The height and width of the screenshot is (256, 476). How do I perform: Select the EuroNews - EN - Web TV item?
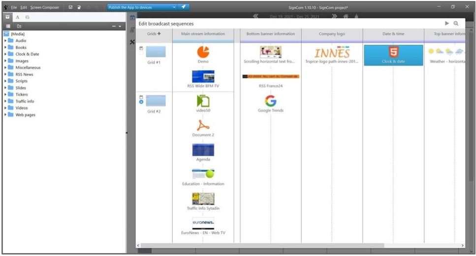click(203, 226)
